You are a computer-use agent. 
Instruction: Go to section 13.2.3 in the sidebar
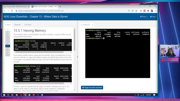pos(8,42)
